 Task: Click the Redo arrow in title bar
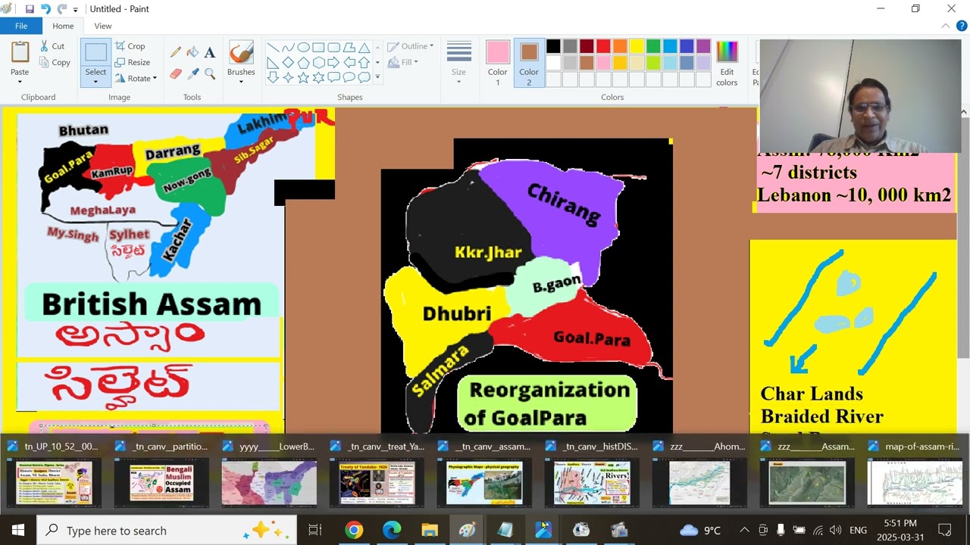tap(62, 9)
